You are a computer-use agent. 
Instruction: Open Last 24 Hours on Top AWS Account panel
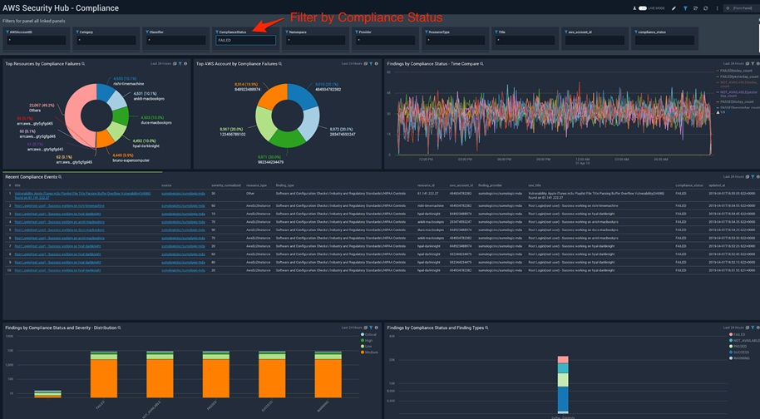tap(352, 64)
